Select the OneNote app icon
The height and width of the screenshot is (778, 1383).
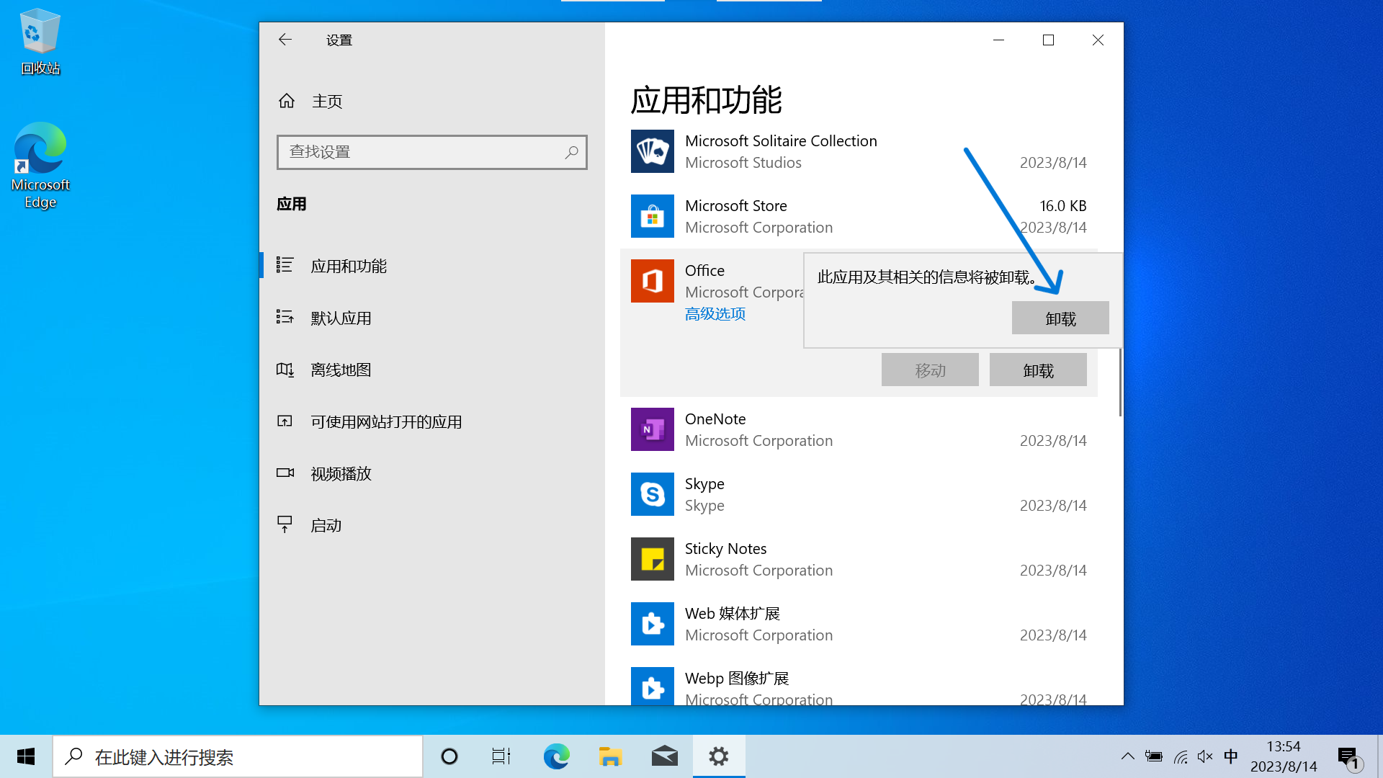[652, 429]
